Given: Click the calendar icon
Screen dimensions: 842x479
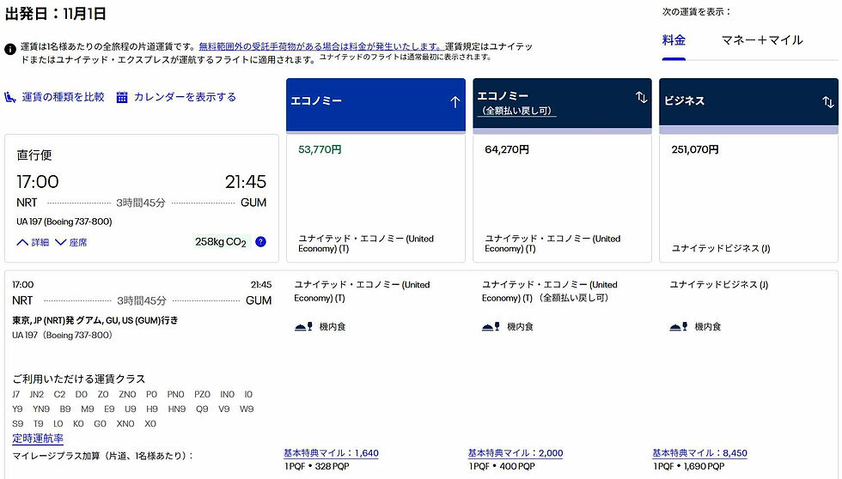Looking at the screenshot, I should coord(122,97).
